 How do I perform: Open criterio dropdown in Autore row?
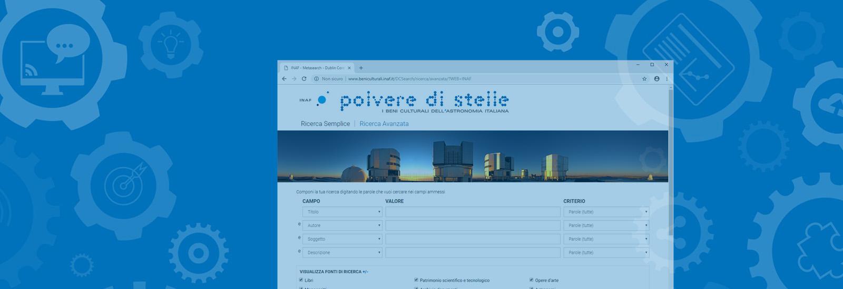pos(606,225)
